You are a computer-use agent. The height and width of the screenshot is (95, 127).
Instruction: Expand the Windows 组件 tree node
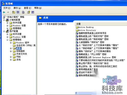tap(11, 43)
